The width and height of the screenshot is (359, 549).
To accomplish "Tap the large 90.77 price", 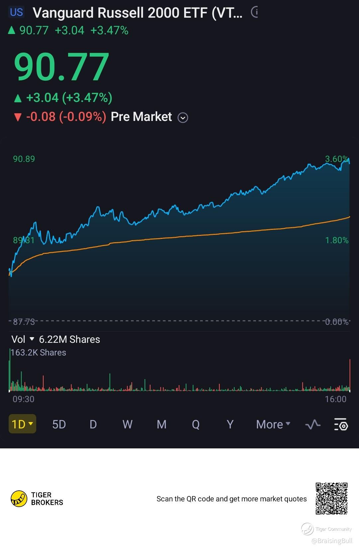I will click(61, 67).
